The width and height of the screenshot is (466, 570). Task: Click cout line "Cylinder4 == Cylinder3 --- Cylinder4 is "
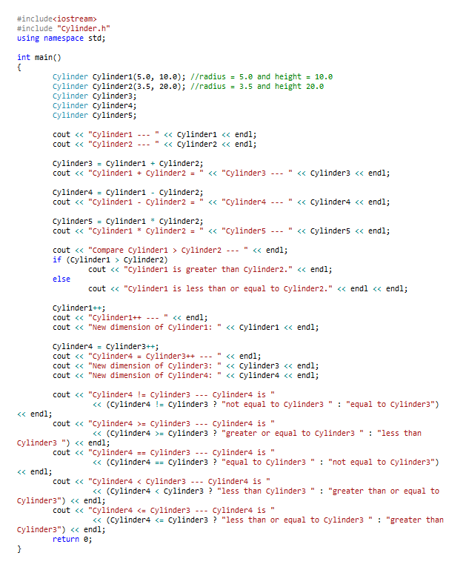pyautogui.click(x=164, y=453)
